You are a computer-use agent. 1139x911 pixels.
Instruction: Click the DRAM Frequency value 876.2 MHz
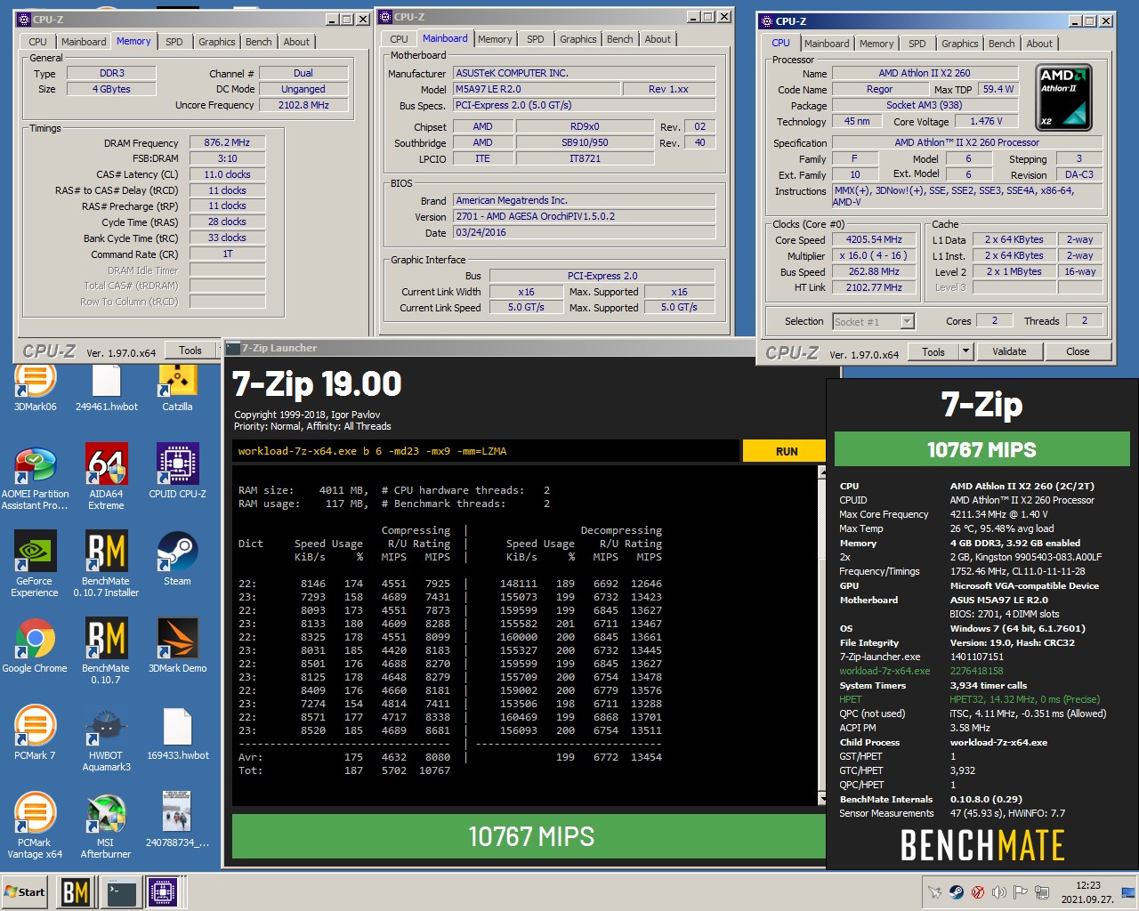[227, 142]
